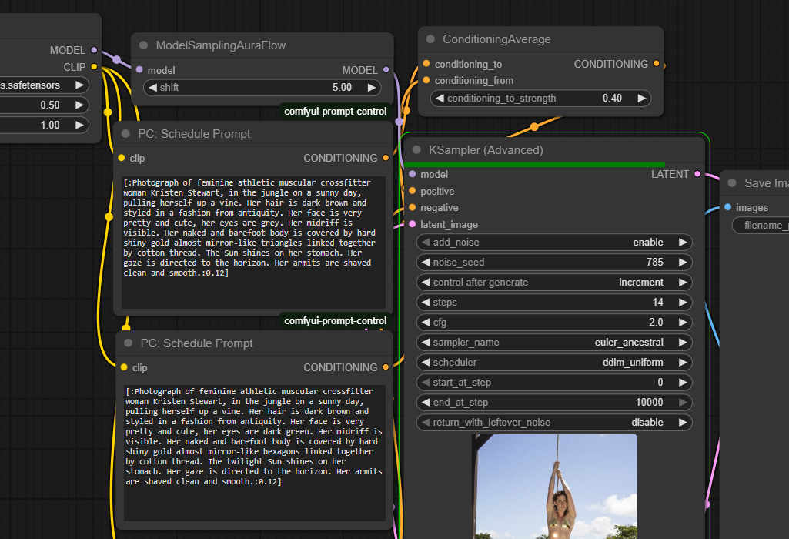Increase noise_seed with right arrow
Viewport: 789px width, 539px height.
pyautogui.click(x=683, y=263)
